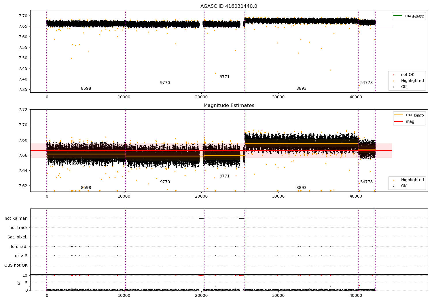Screen dimensions: 432x302
Task: Click the 'not track' row label
Action: coord(18,228)
